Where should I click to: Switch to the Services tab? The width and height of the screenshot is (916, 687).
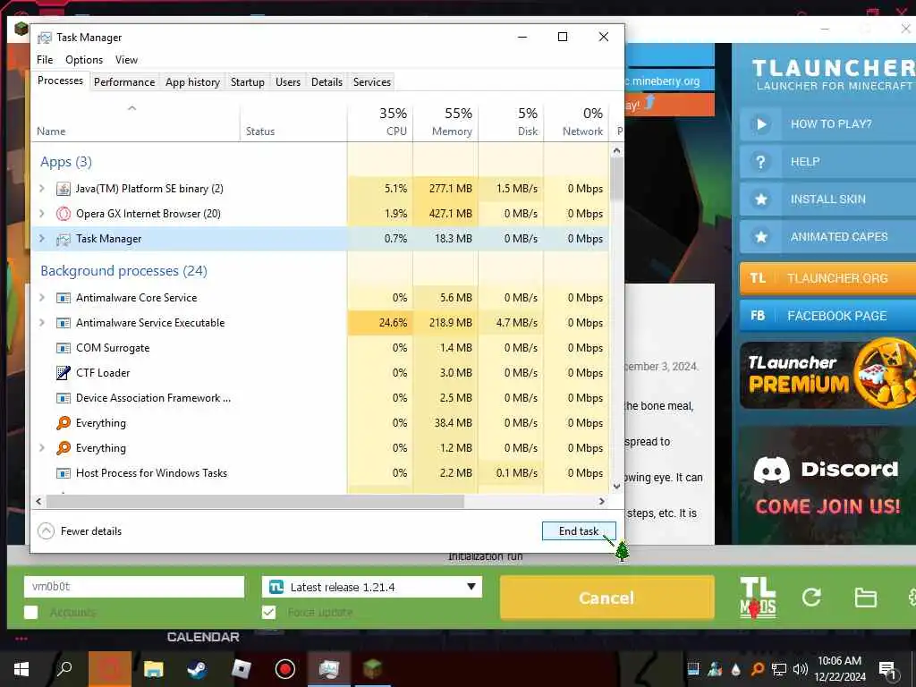click(x=372, y=82)
